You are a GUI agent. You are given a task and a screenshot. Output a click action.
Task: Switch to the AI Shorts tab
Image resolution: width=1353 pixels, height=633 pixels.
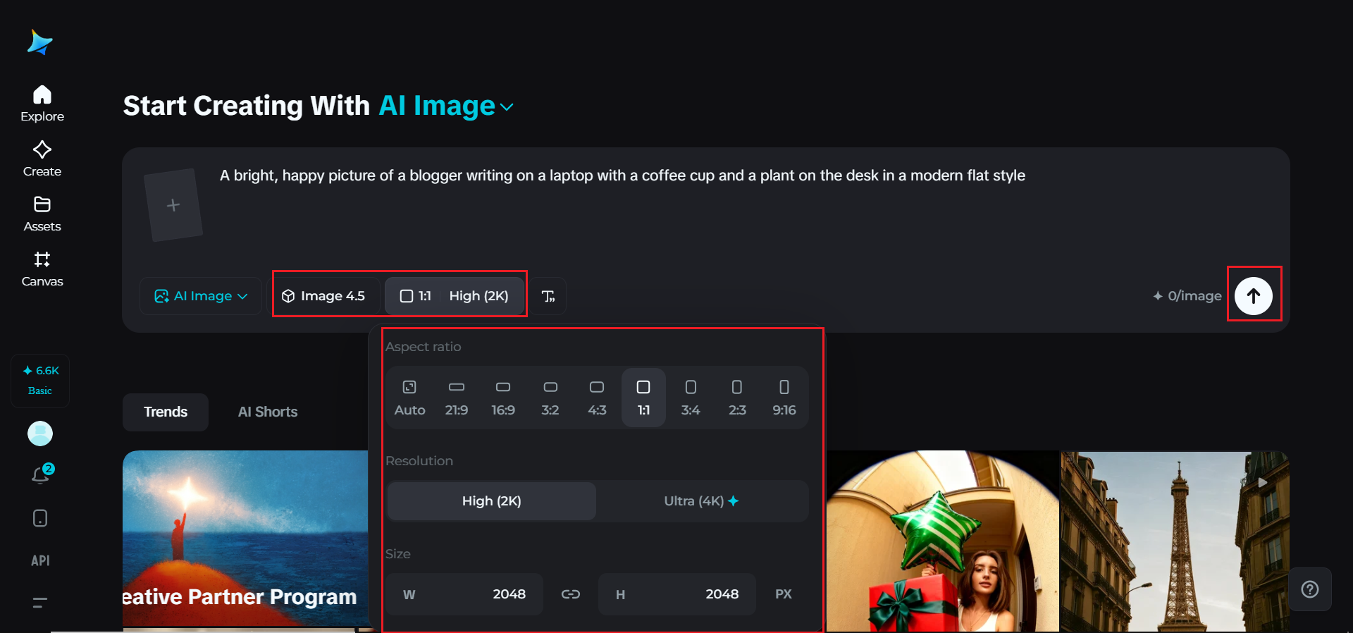pos(268,412)
